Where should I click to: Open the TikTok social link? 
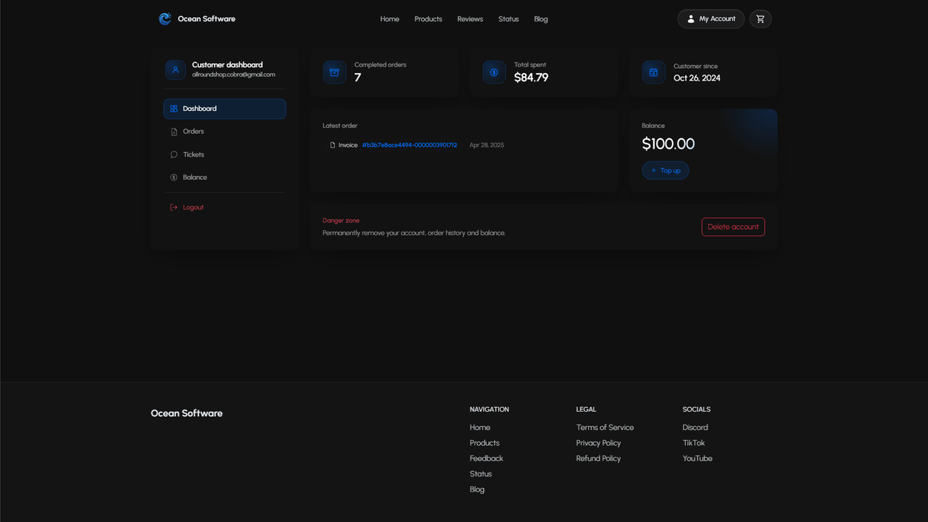[694, 443]
